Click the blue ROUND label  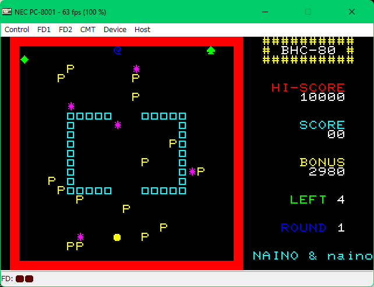304,228
